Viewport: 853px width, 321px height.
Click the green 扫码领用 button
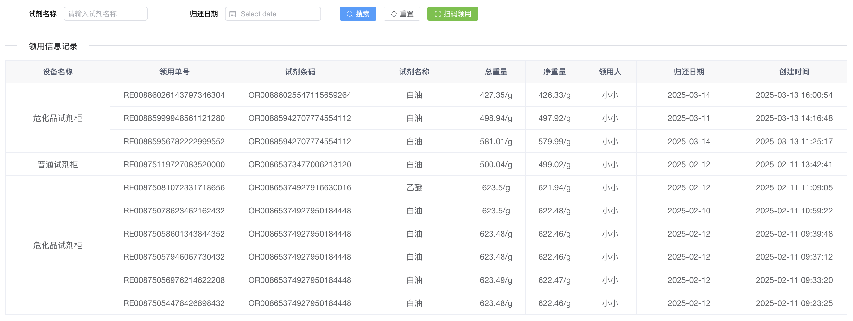(452, 14)
